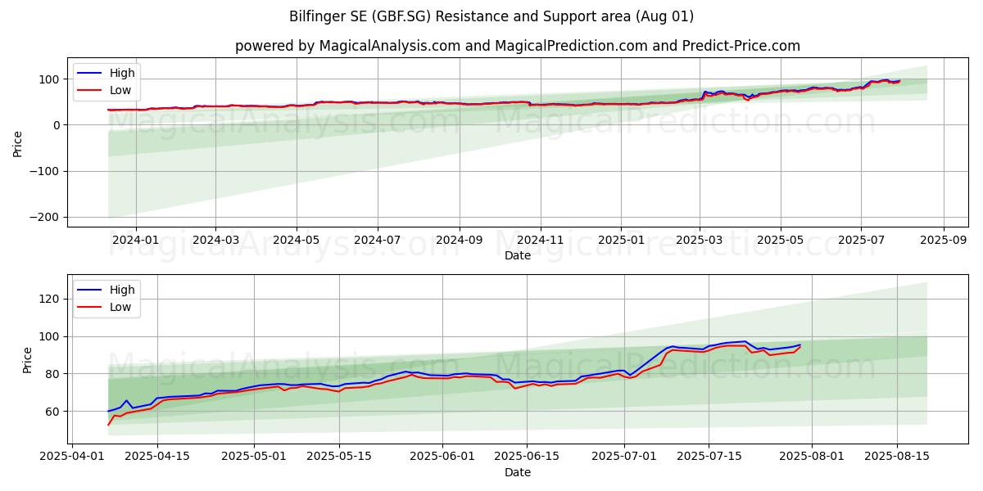
Task: Click the '2024-03' x-axis label on the top chart
Action: click(215, 240)
